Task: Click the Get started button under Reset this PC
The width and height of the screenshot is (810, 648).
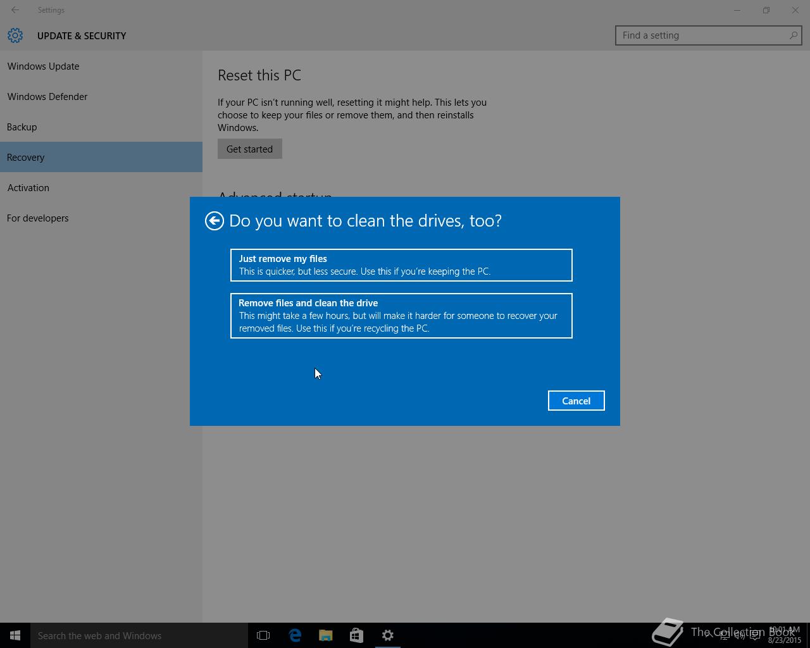Action: pyautogui.click(x=250, y=149)
